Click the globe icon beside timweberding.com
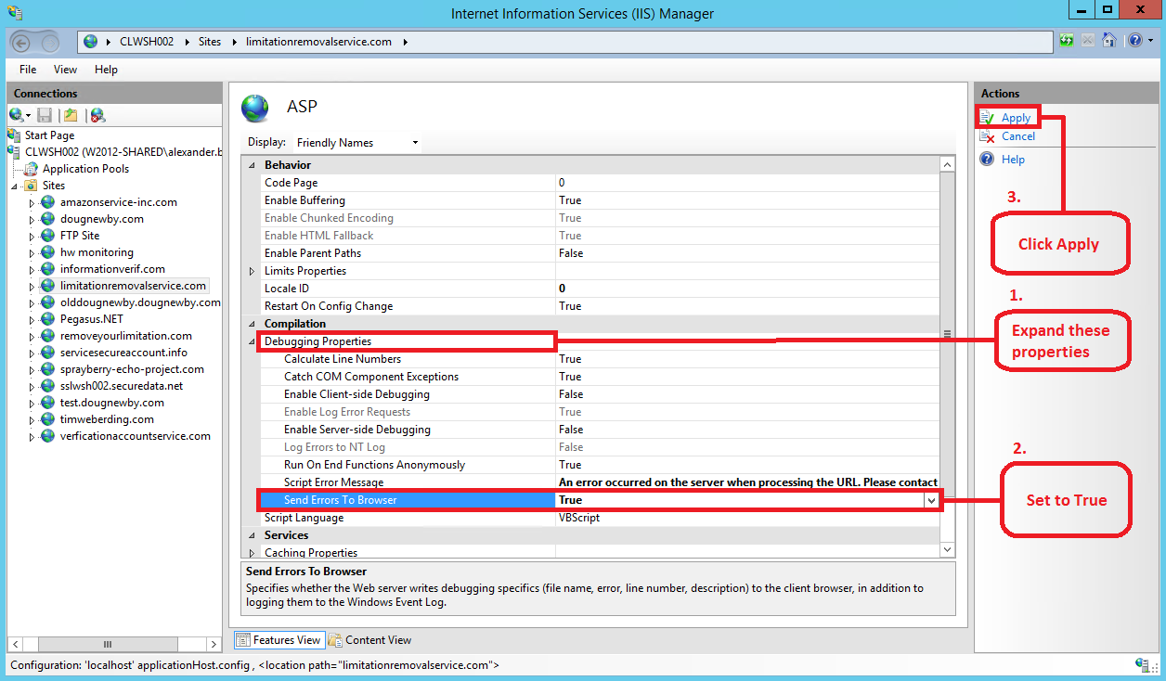The height and width of the screenshot is (681, 1166). pos(48,419)
